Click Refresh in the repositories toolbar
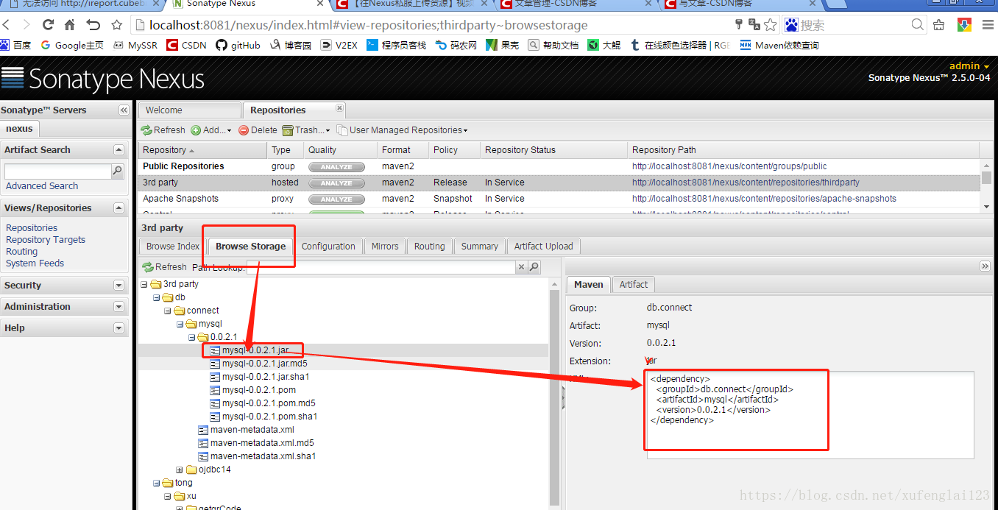998x510 pixels. 163,130
